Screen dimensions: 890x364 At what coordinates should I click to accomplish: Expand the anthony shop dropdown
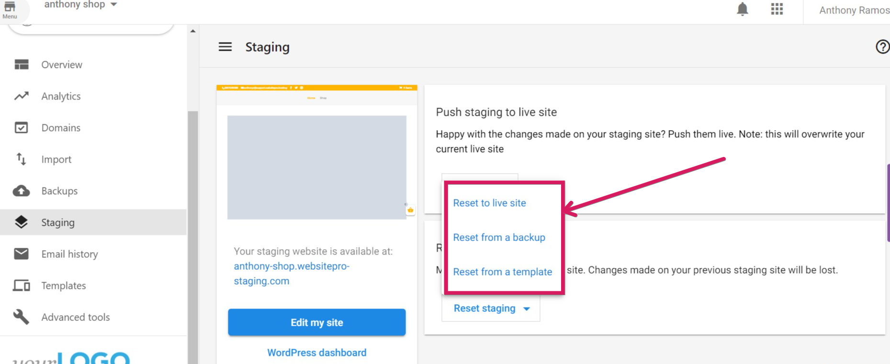113,4
